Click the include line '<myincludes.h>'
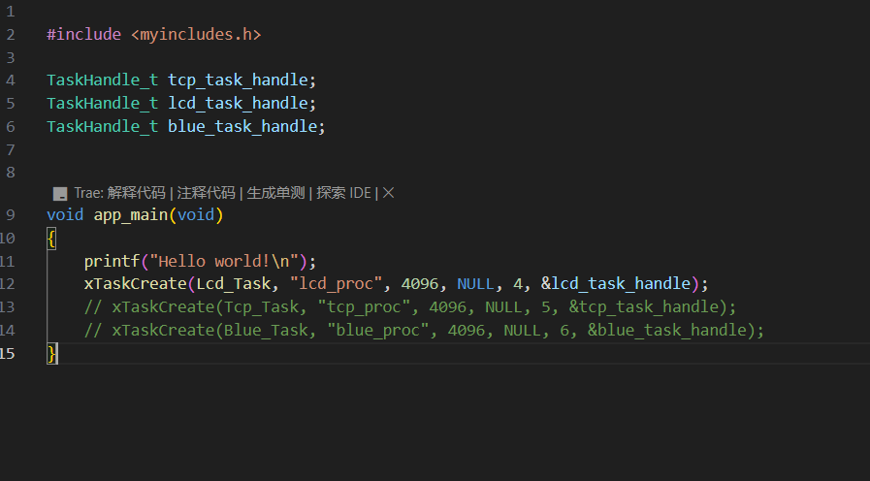 (x=196, y=34)
